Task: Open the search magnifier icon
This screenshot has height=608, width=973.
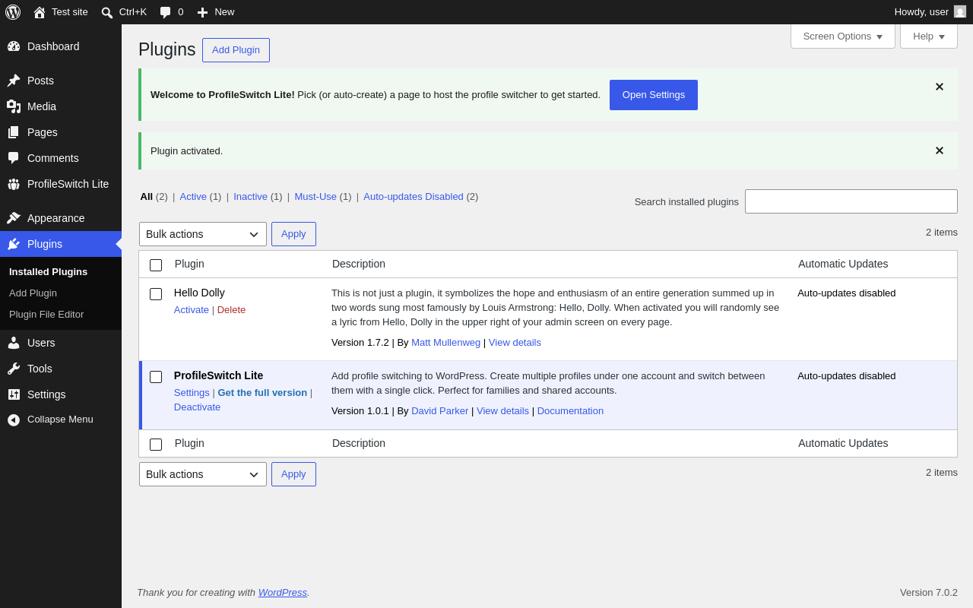Action: pyautogui.click(x=107, y=12)
